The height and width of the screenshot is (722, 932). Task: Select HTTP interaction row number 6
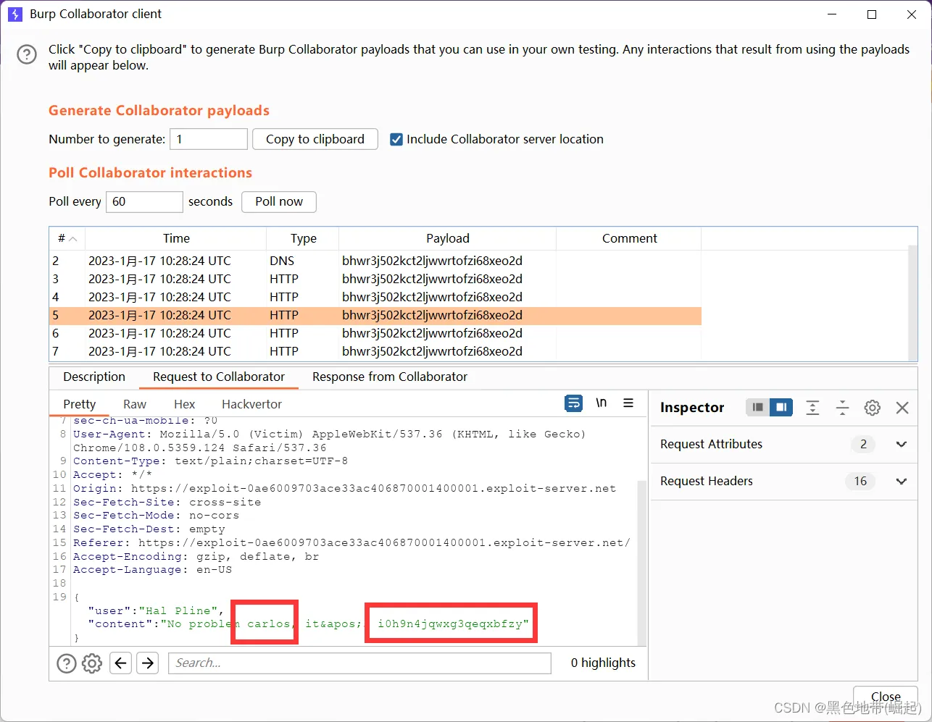tap(375, 333)
